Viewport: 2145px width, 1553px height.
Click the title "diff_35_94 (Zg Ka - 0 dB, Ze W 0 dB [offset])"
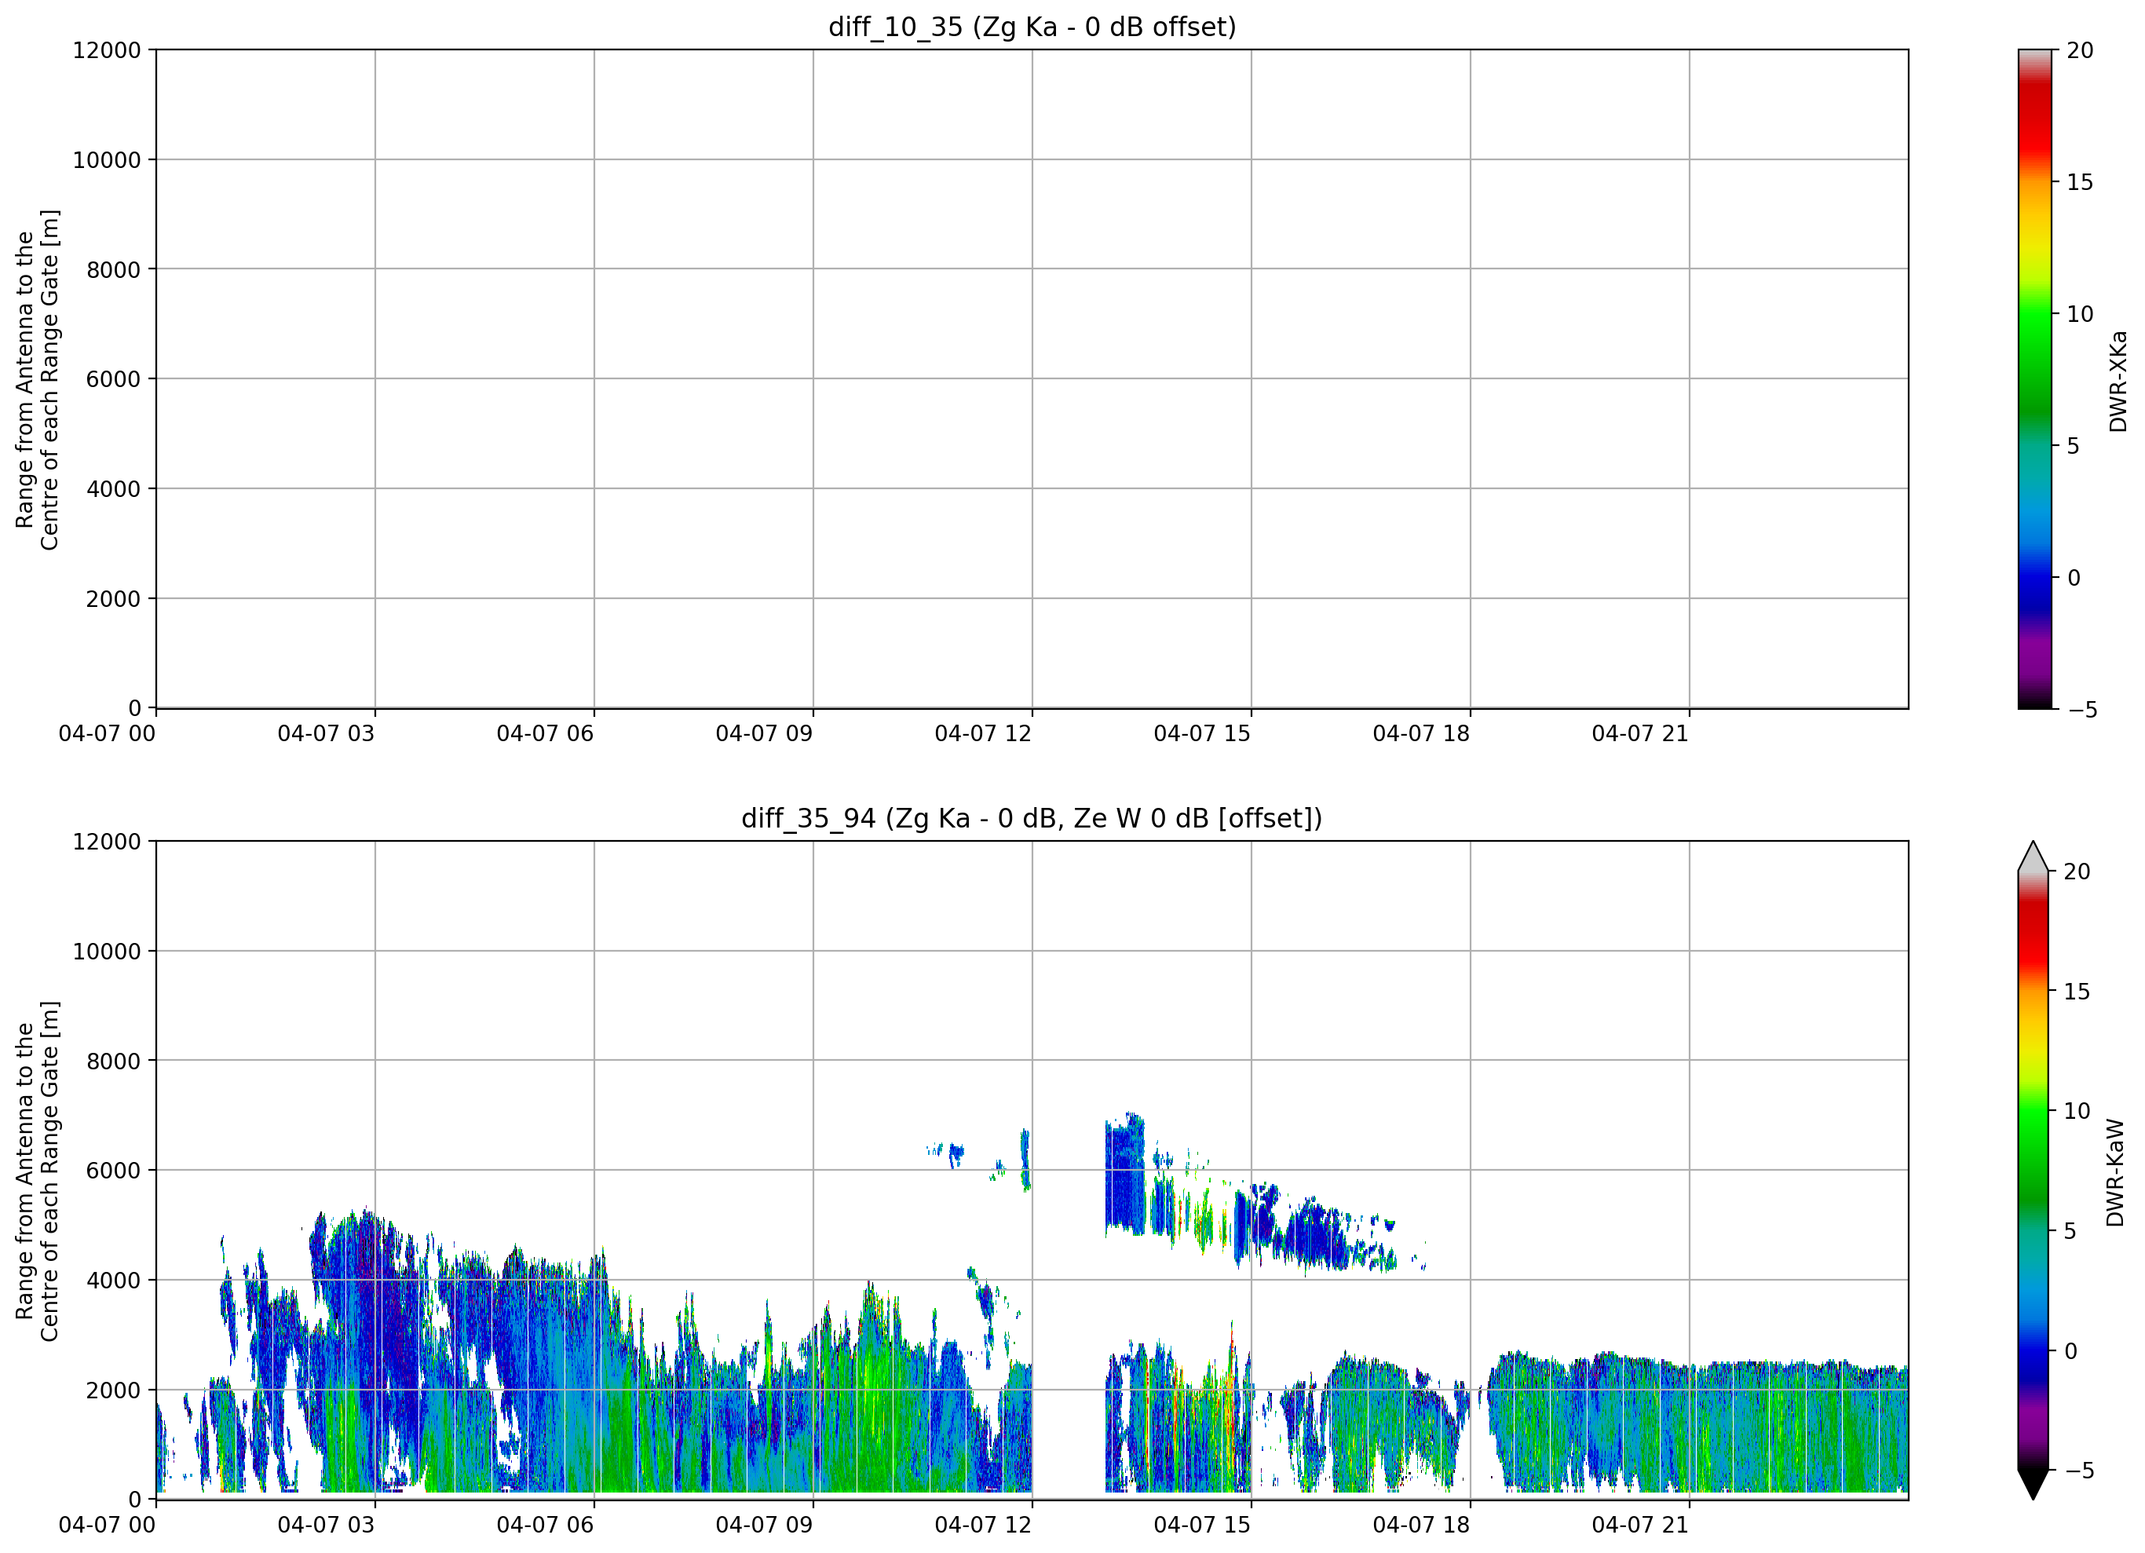[1032, 818]
